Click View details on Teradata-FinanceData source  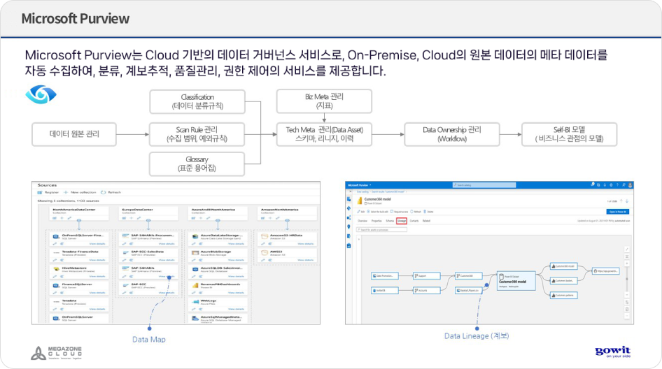point(97,260)
